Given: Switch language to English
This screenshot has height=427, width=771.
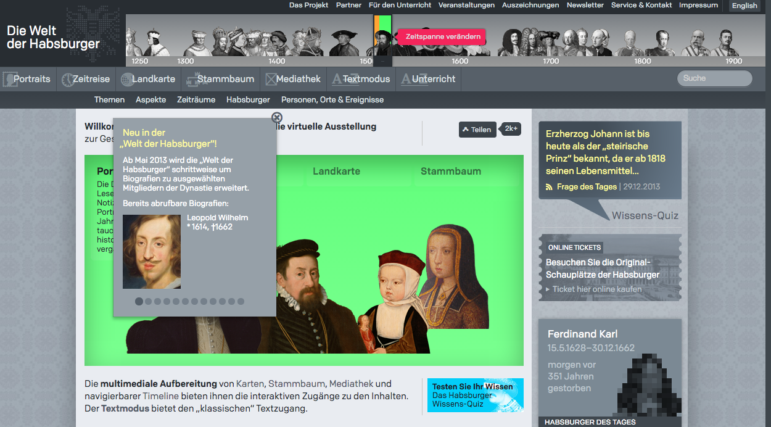Looking at the screenshot, I should click(744, 6).
